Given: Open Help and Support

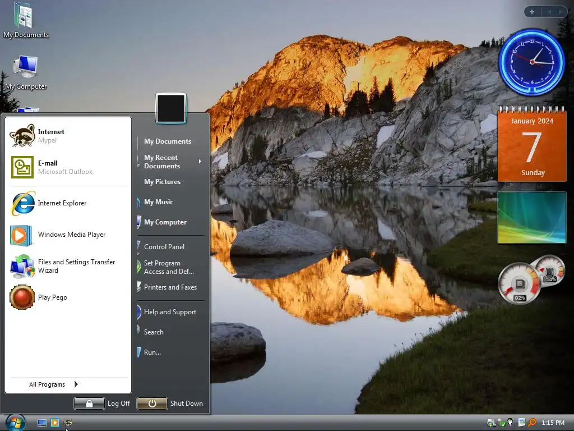Looking at the screenshot, I should point(170,312).
